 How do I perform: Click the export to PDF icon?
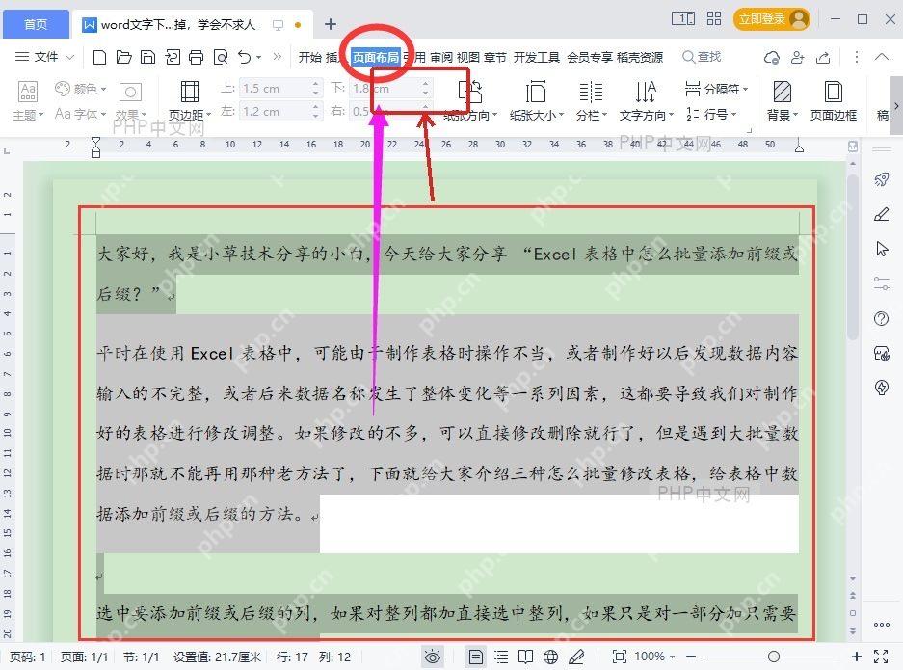tap(173, 57)
